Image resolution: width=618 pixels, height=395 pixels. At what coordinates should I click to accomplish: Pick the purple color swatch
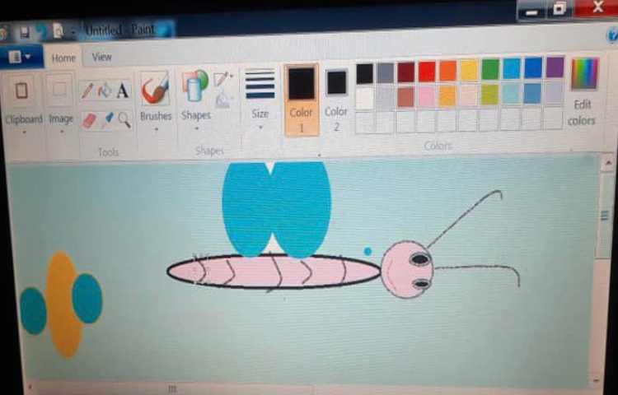click(x=555, y=67)
